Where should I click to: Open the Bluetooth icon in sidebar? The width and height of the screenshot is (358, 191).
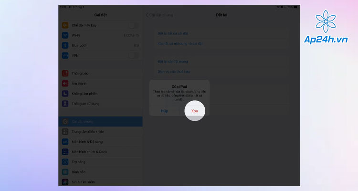(x=65, y=45)
